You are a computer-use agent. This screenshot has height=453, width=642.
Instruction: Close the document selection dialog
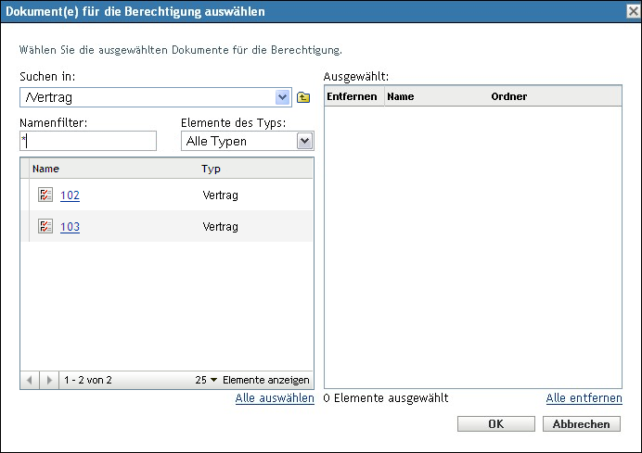(632, 12)
